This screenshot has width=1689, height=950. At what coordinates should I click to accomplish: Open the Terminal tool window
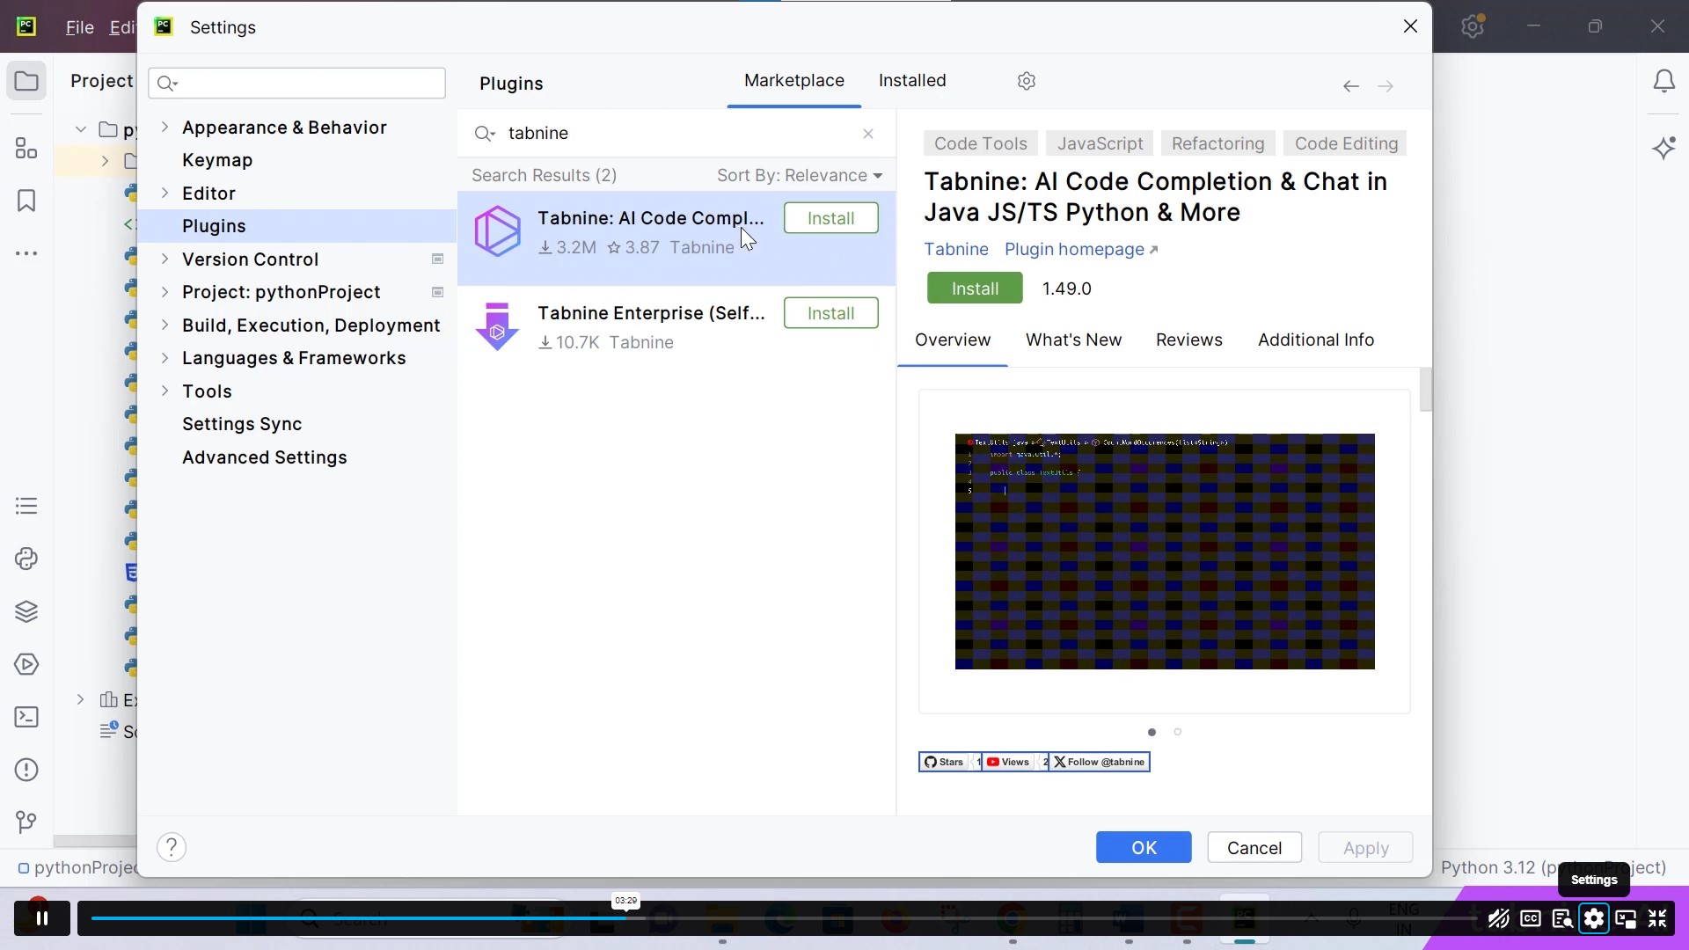click(x=26, y=717)
